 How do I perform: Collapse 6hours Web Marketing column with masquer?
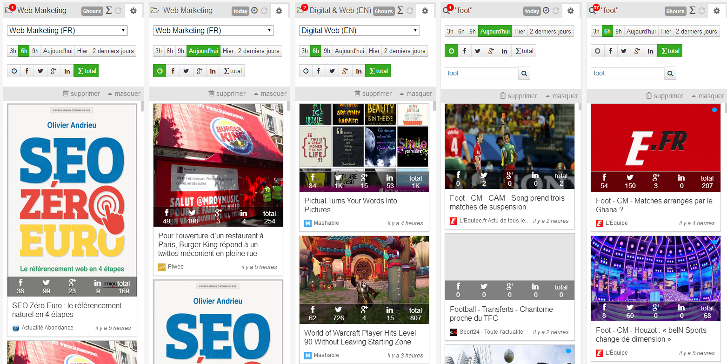[x=124, y=94]
